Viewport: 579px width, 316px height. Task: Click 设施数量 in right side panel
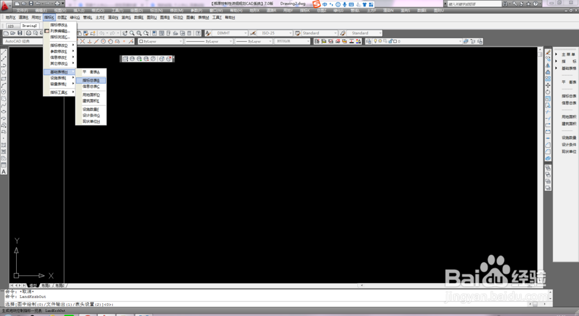(x=569, y=138)
